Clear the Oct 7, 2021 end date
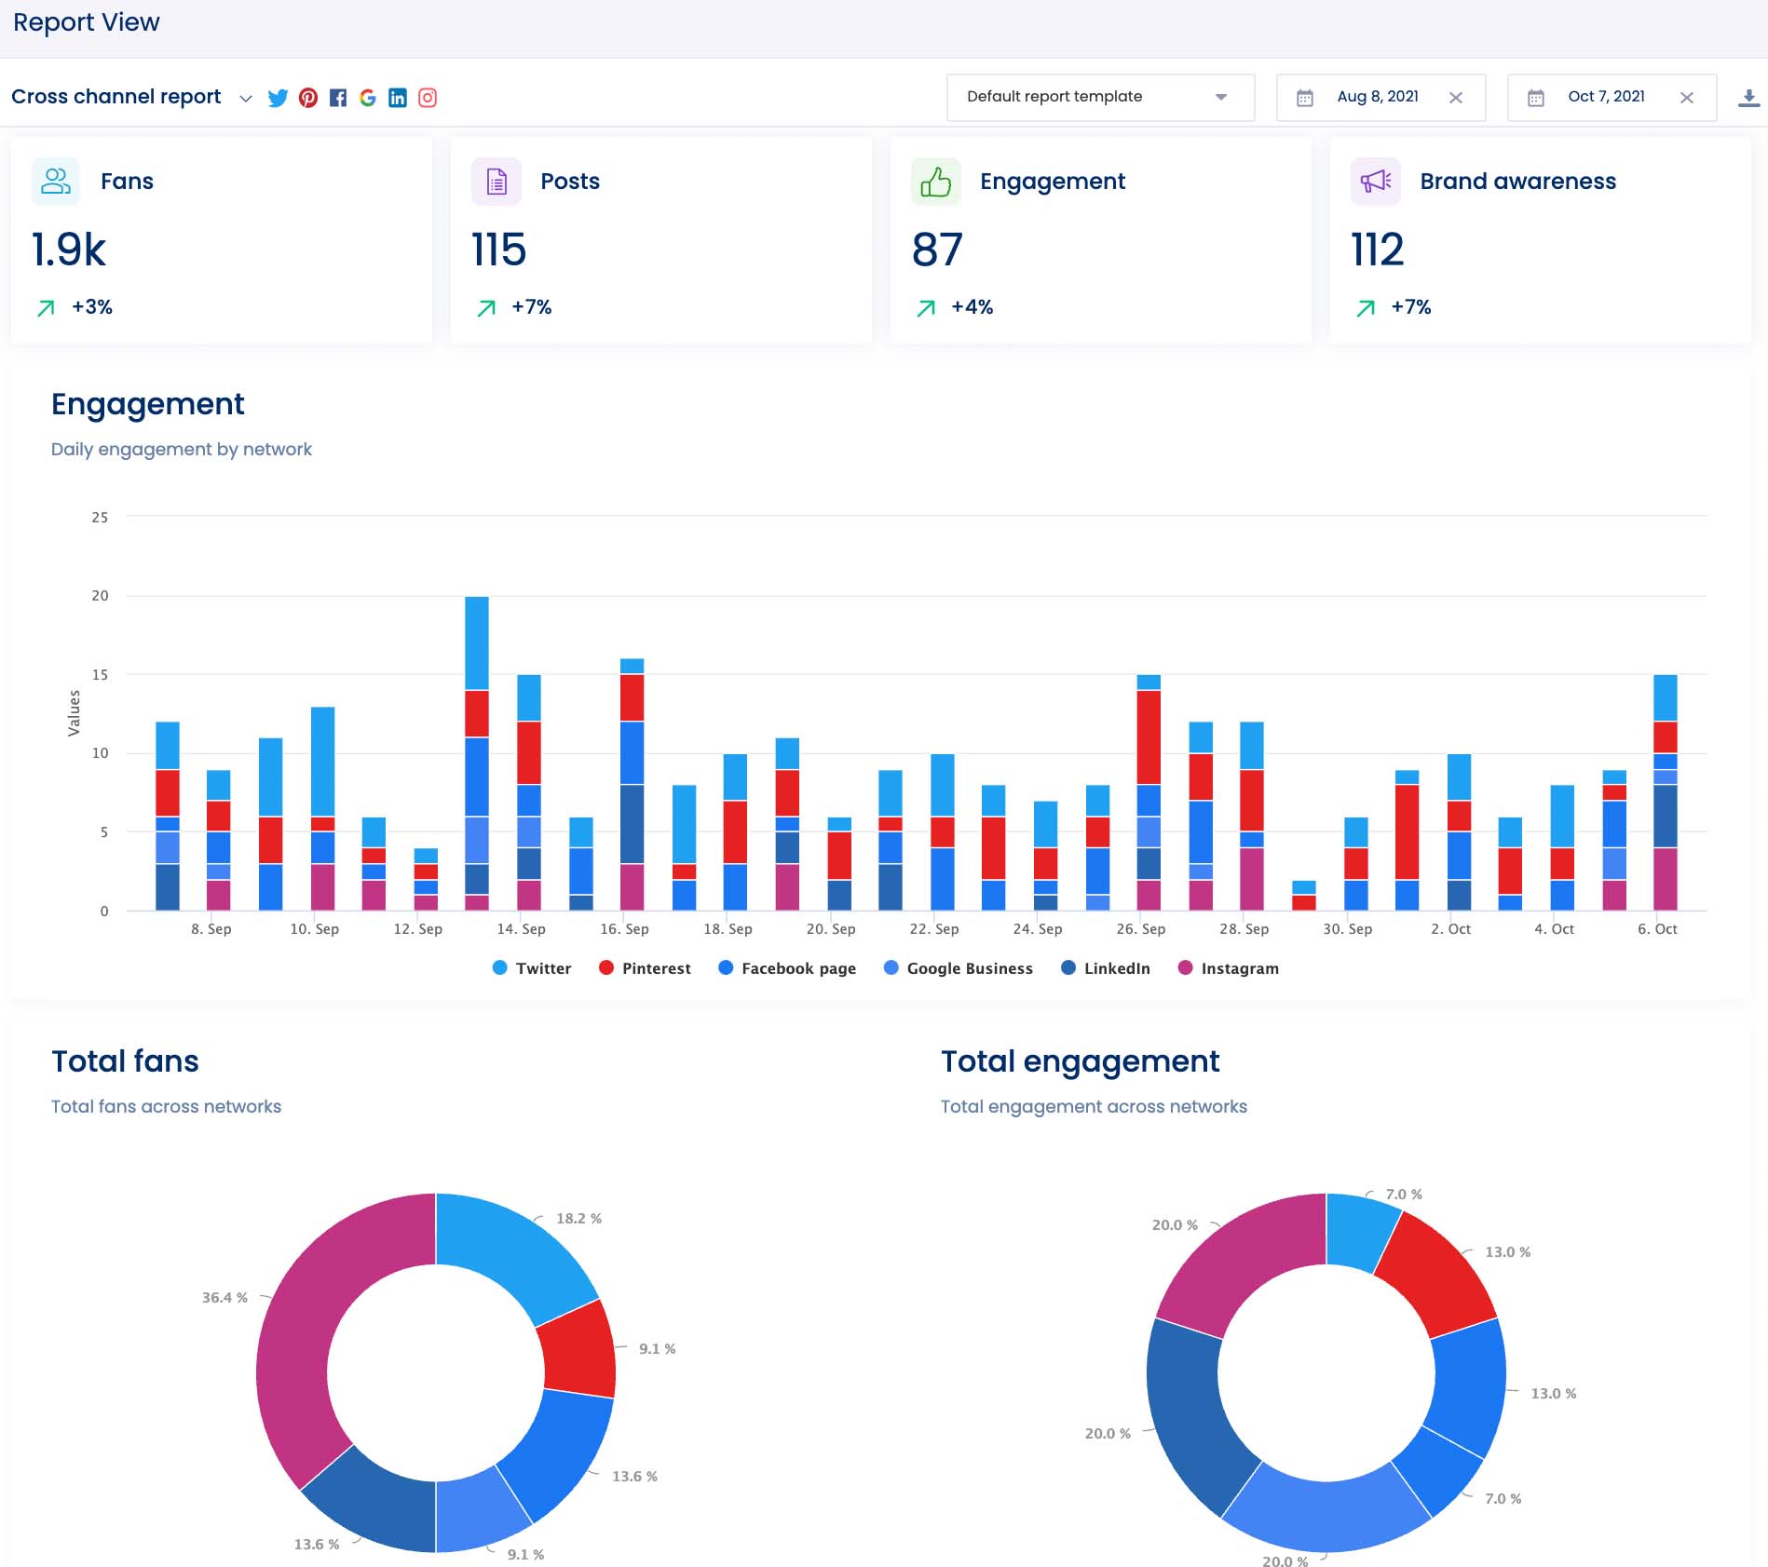Viewport: 1768px width, 1567px height. (1686, 96)
